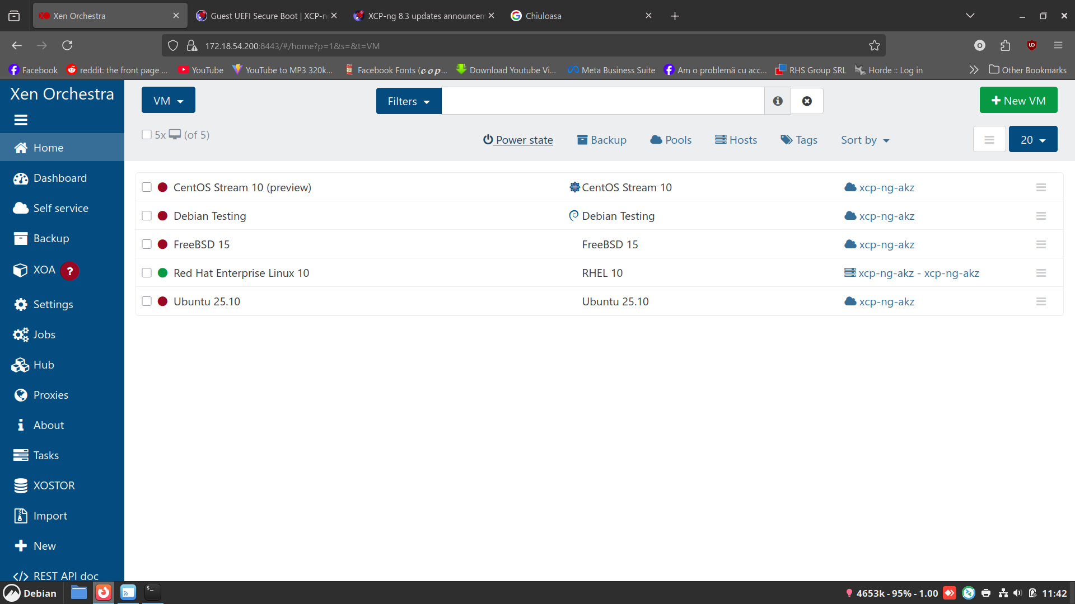1075x604 pixels.
Task: Click the filter help info icon
Action: click(778, 101)
